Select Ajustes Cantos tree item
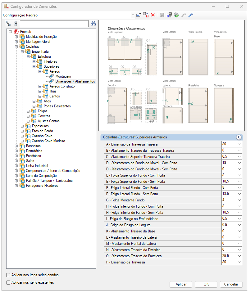The width and height of the screenshot is (250, 292). tap(49, 121)
